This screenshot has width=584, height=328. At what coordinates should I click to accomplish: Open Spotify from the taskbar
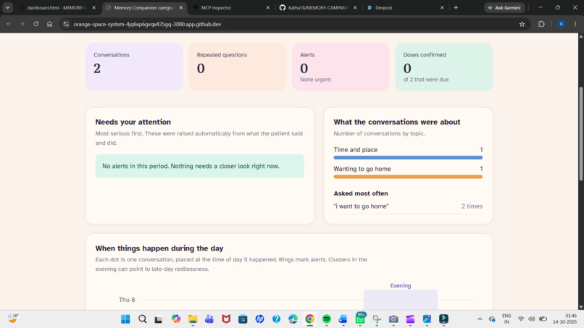(x=327, y=319)
